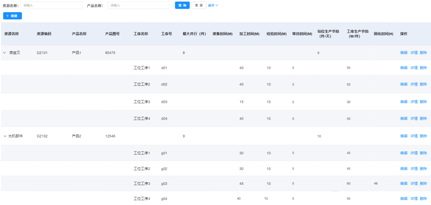Click the 准备时间(M) column header
Screen dimensions: 431x205
[x=222, y=34]
